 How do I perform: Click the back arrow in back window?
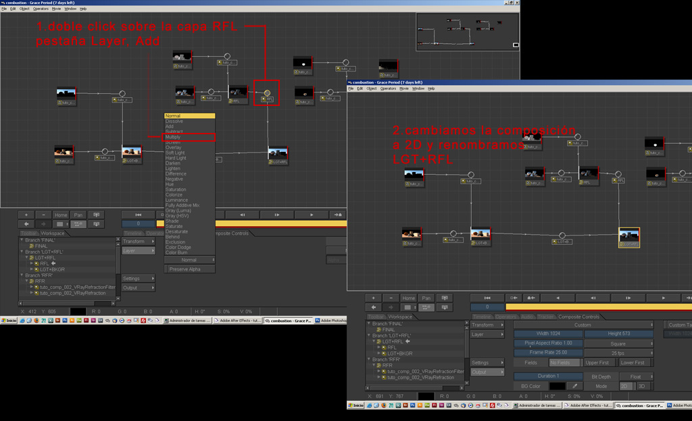pos(26,224)
